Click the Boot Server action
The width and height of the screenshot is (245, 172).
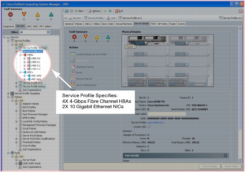tap(80, 61)
